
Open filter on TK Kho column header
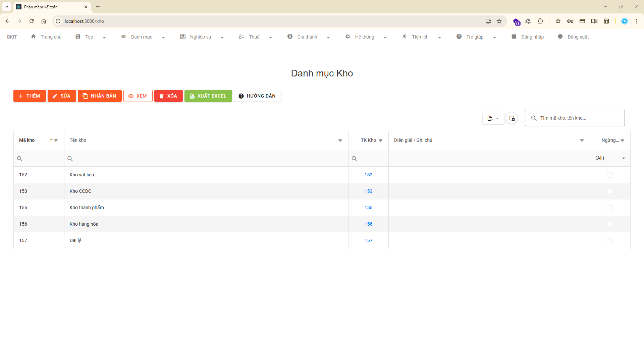tap(380, 140)
